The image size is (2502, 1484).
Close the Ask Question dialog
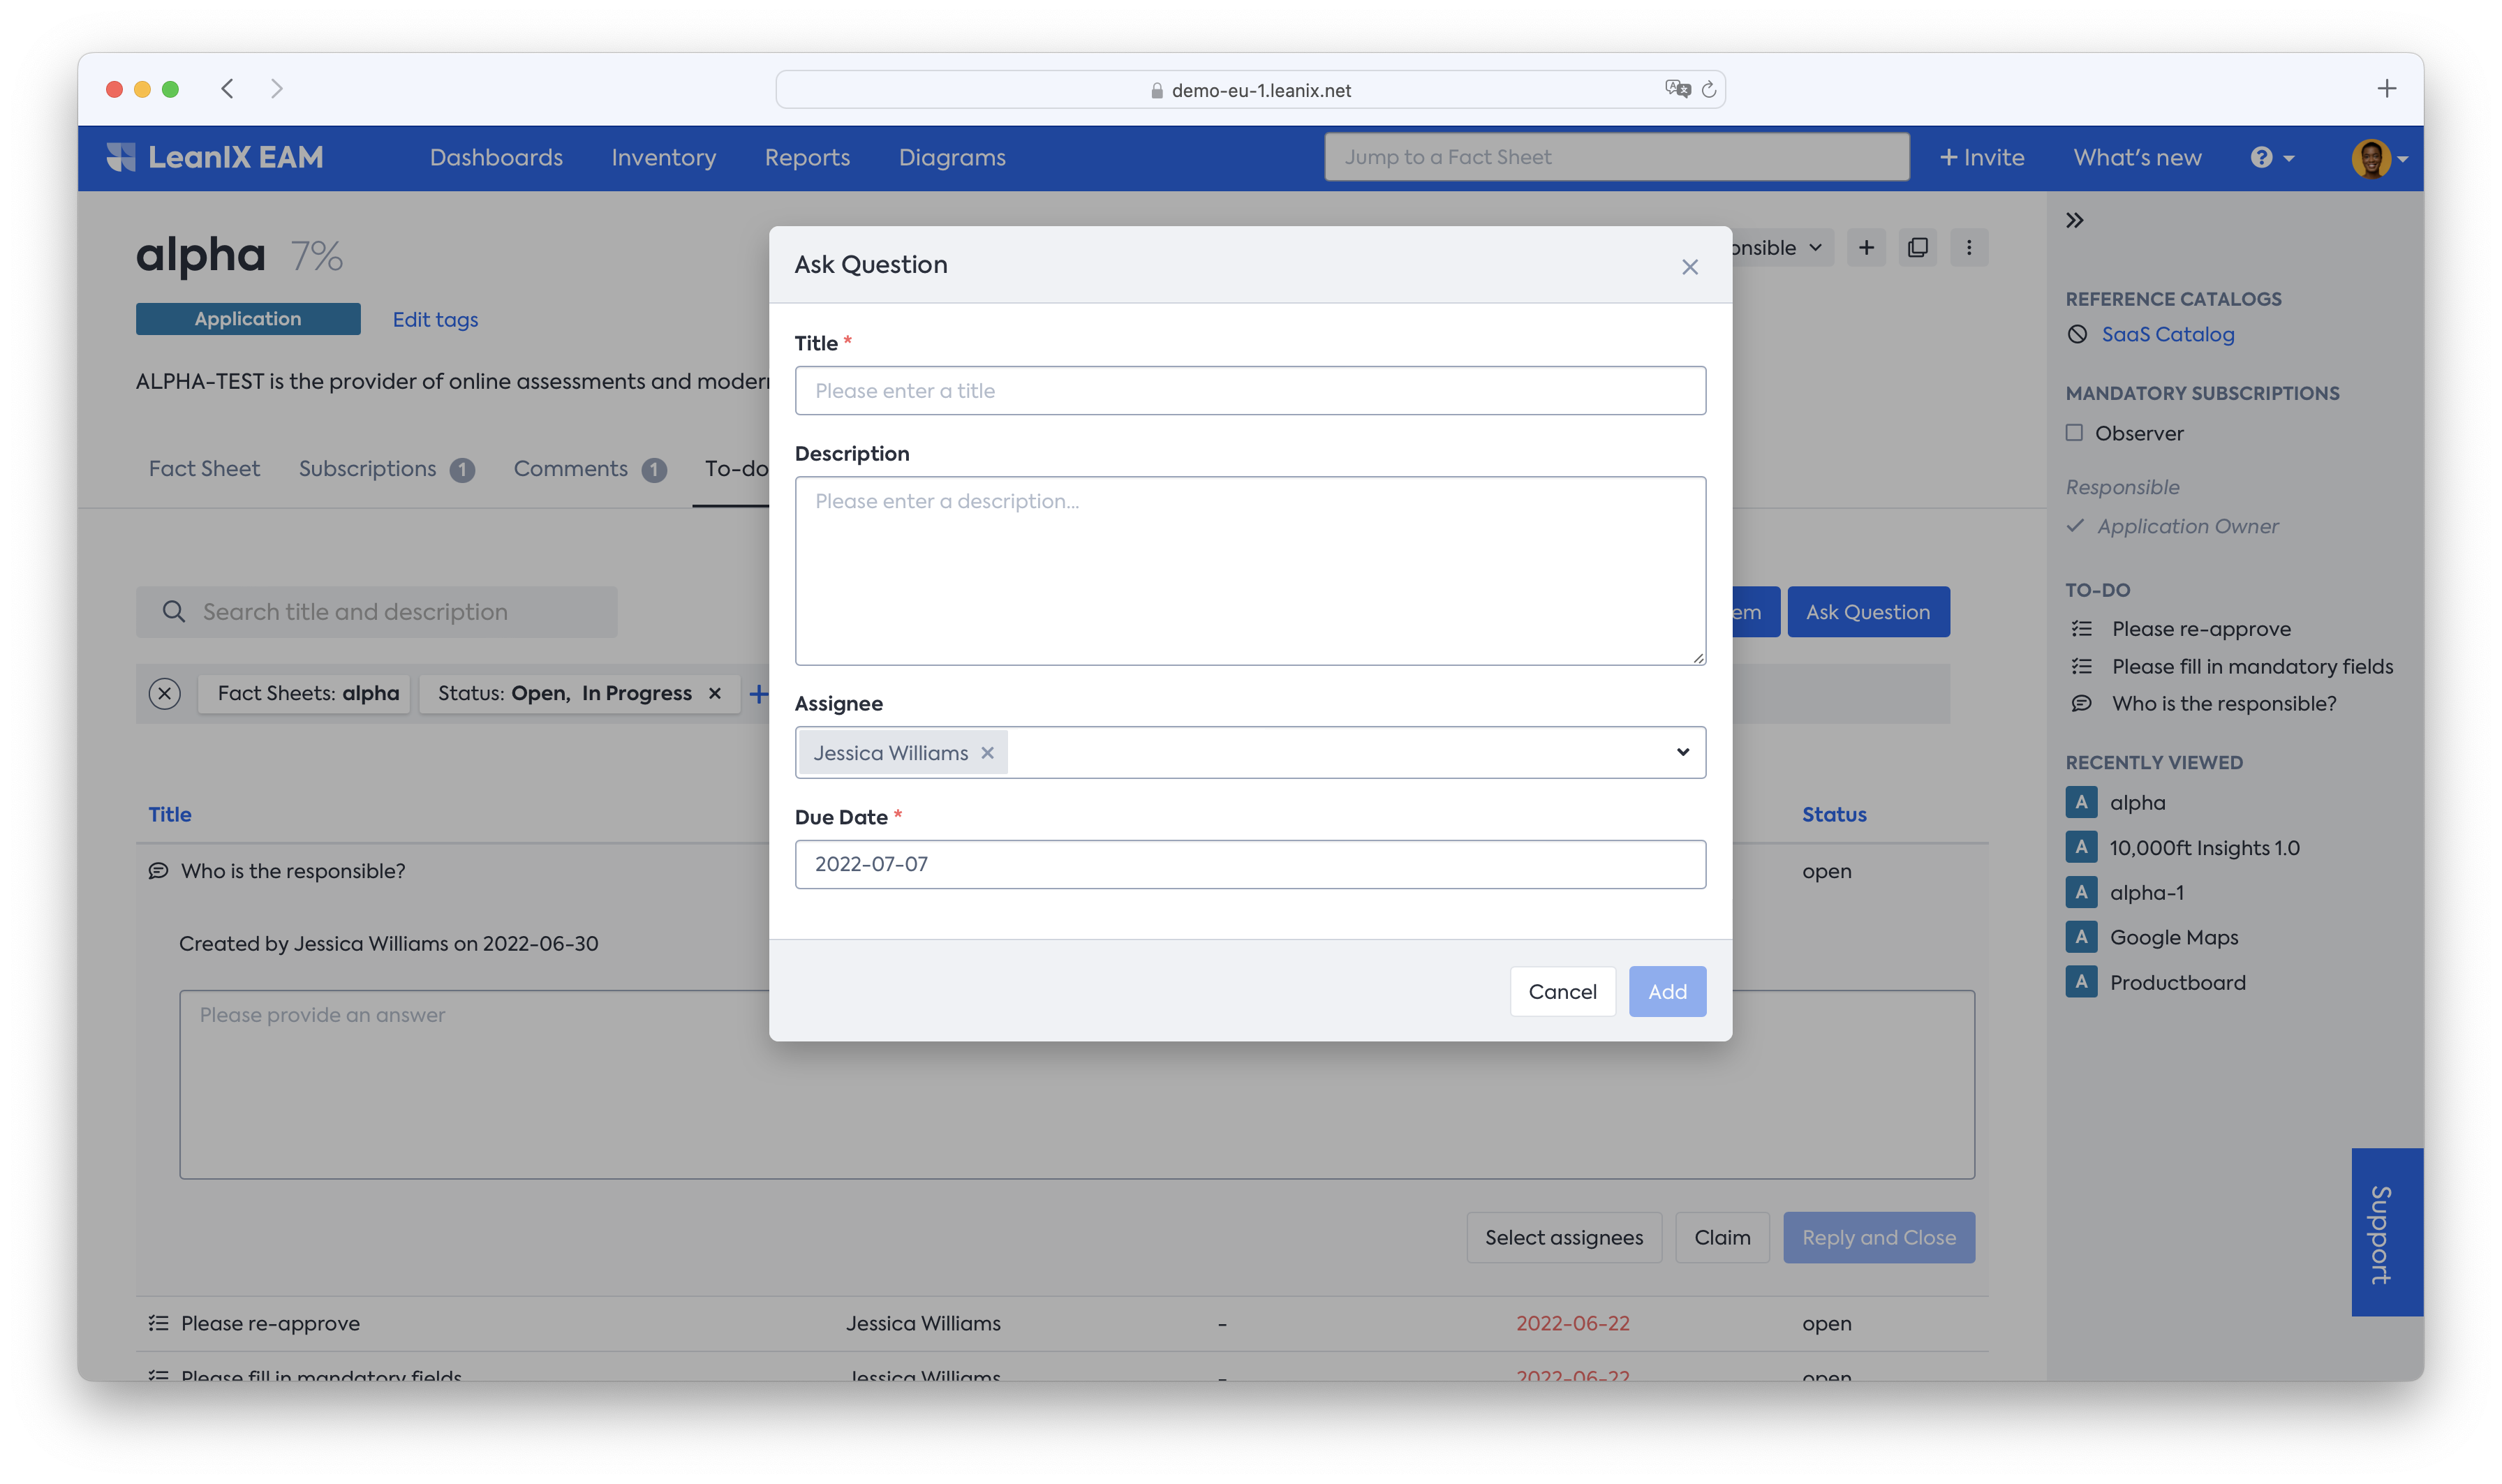[1689, 267]
